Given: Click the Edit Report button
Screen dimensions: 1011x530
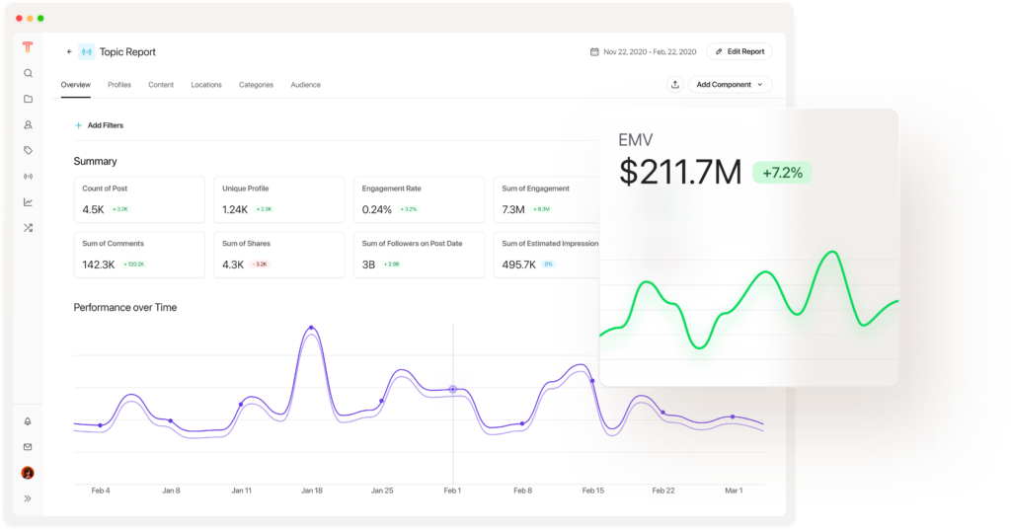Looking at the screenshot, I should pyautogui.click(x=739, y=51).
